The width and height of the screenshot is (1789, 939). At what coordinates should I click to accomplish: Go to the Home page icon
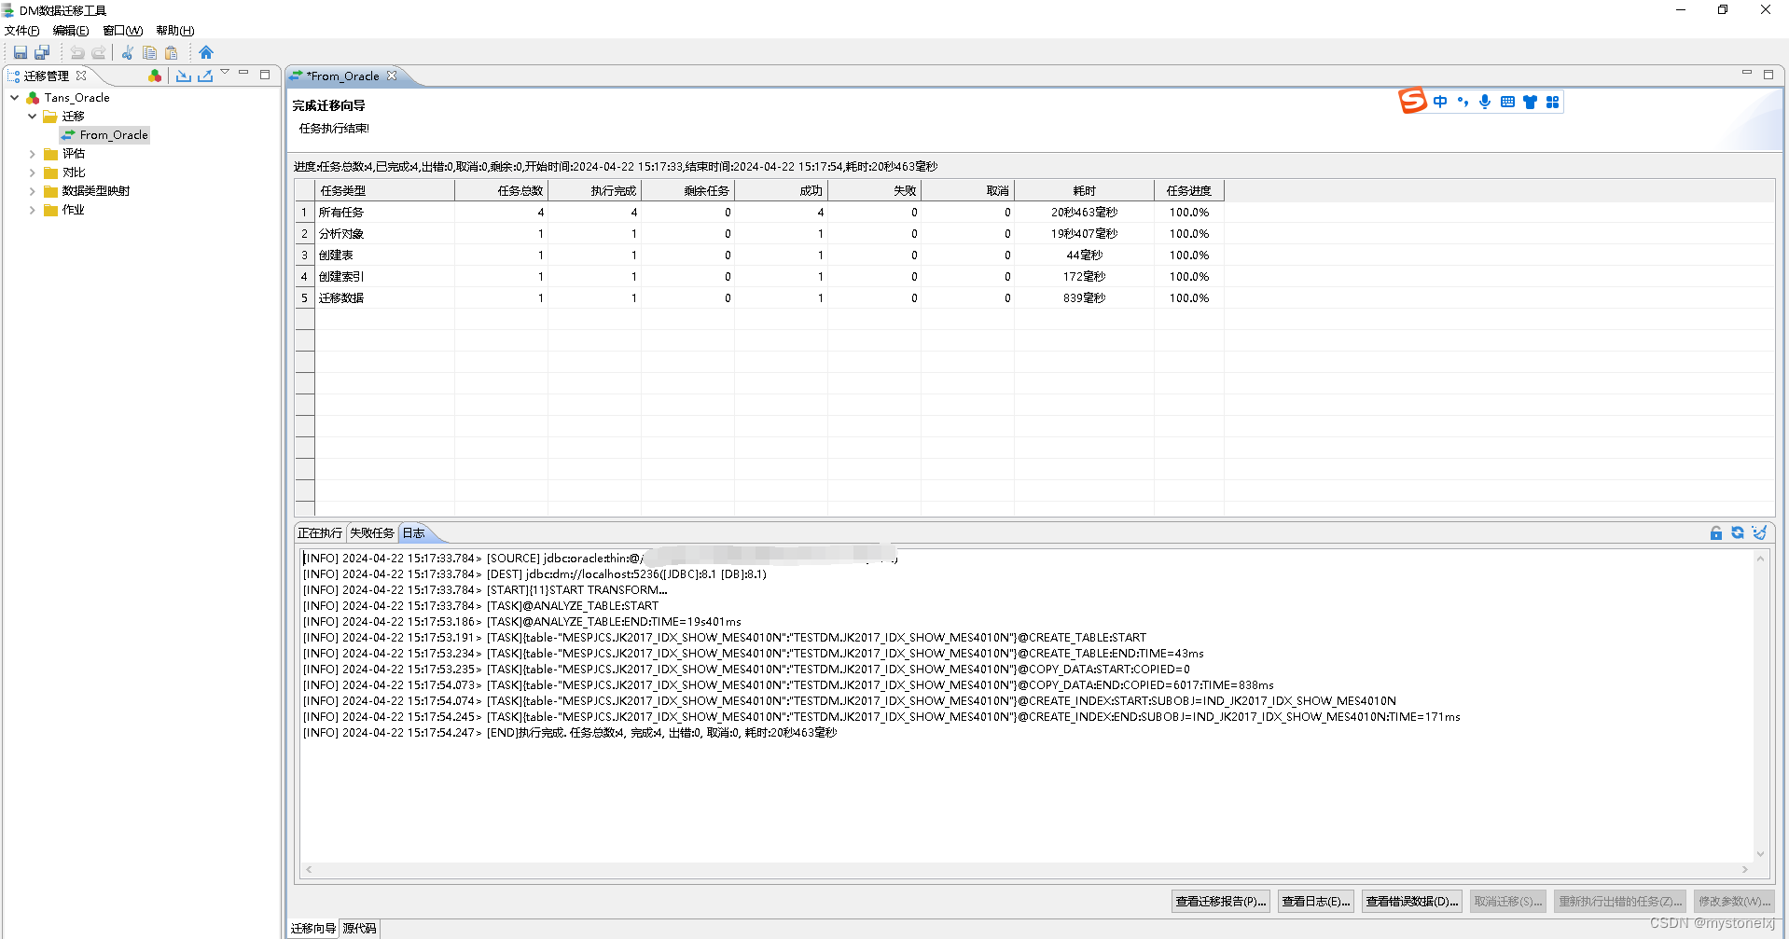pos(206,53)
